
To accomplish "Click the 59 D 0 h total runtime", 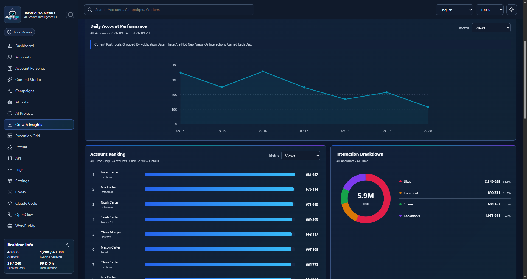I will coord(47,263).
